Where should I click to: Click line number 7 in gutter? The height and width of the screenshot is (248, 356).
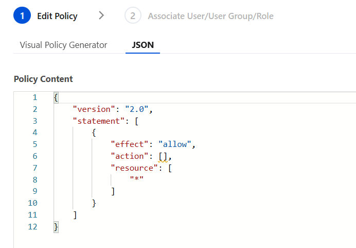point(34,168)
